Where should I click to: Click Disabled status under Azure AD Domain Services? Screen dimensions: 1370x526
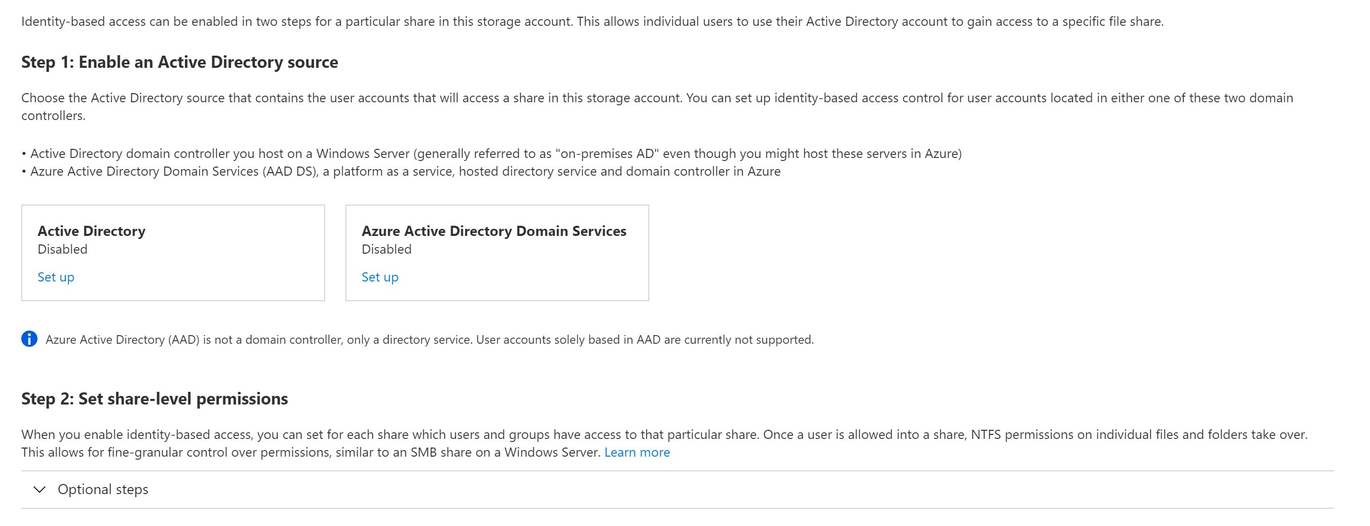(x=386, y=249)
